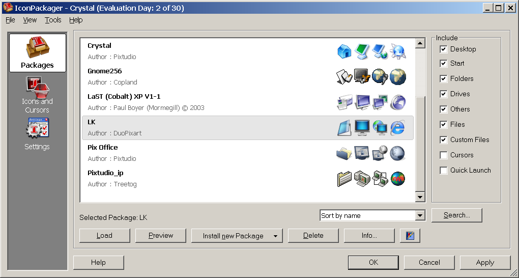The image size is (519, 278).
Task: Toggle the Drives checkbox
Action: tap(444, 94)
